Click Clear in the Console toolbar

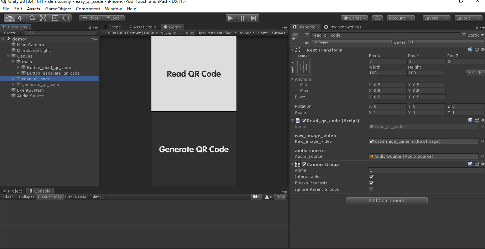[8, 197]
